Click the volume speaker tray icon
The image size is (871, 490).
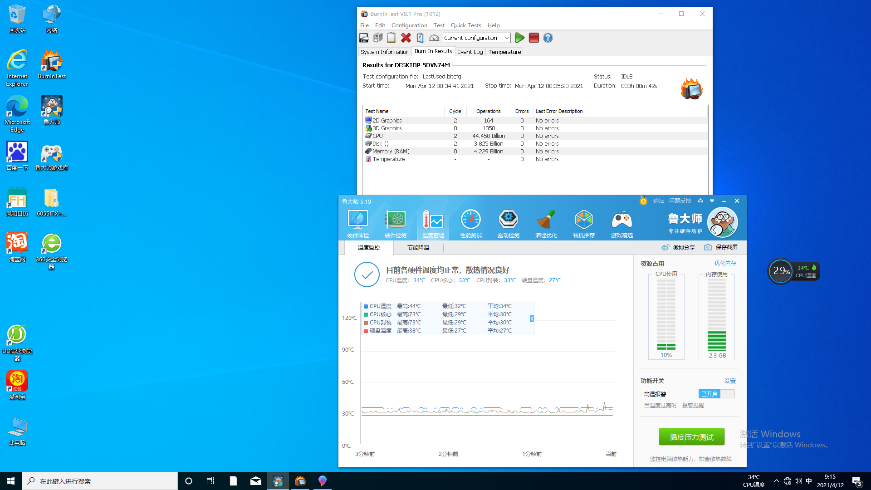tap(798, 481)
